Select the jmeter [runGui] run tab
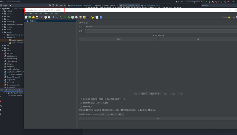Screen dimensions: 237x135 pyautogui.click(x=13, y=90)
